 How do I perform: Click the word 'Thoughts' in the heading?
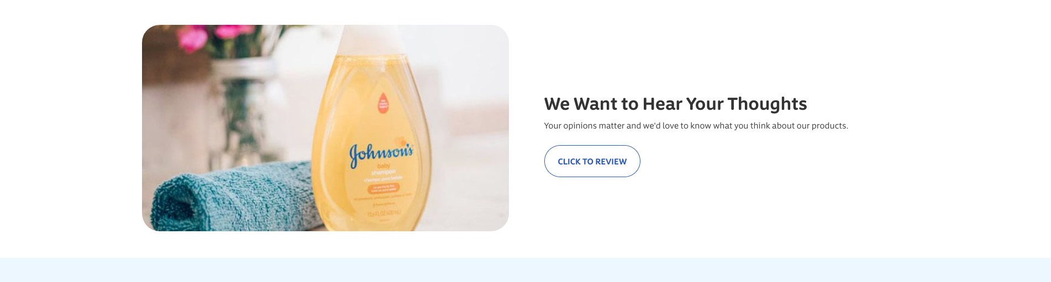click(x=767, y=104)
